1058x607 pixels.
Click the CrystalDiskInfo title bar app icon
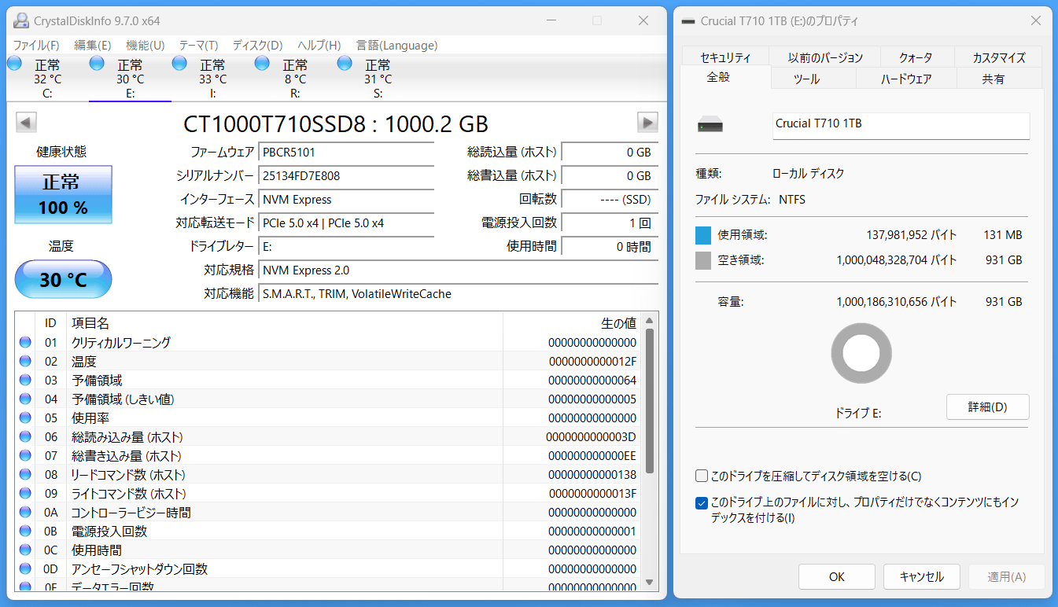tap(21, 21)
